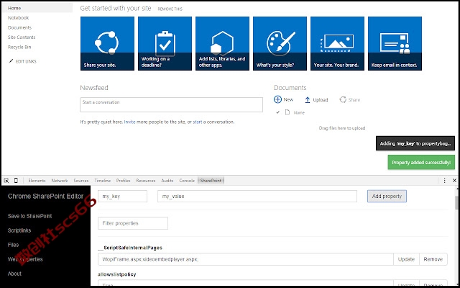
Task: Go to Home in left navigation
Action: [14, 8]
